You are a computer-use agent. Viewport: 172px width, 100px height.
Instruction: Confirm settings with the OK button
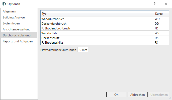point(116,95)
